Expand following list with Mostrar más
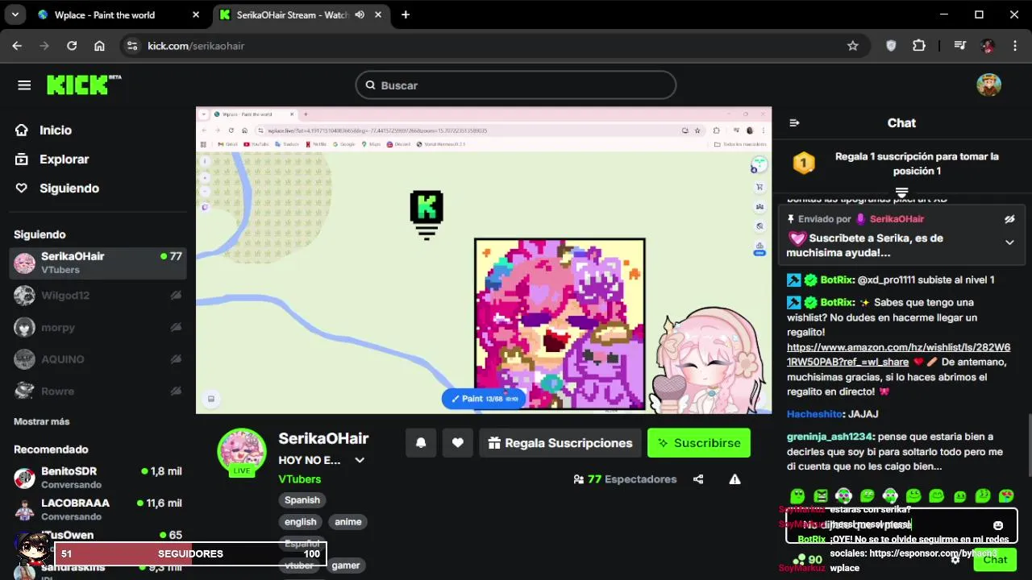Screen dimensions: 1032x580 coord(42,421)
